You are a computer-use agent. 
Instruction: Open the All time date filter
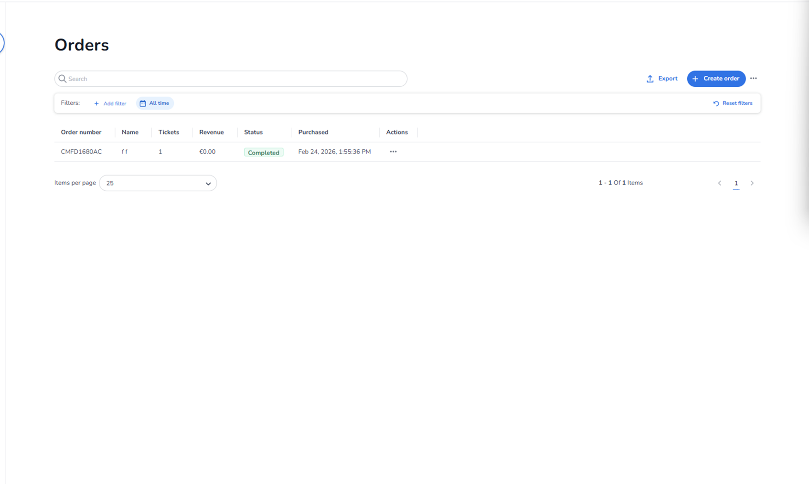(x=155, y=103)
